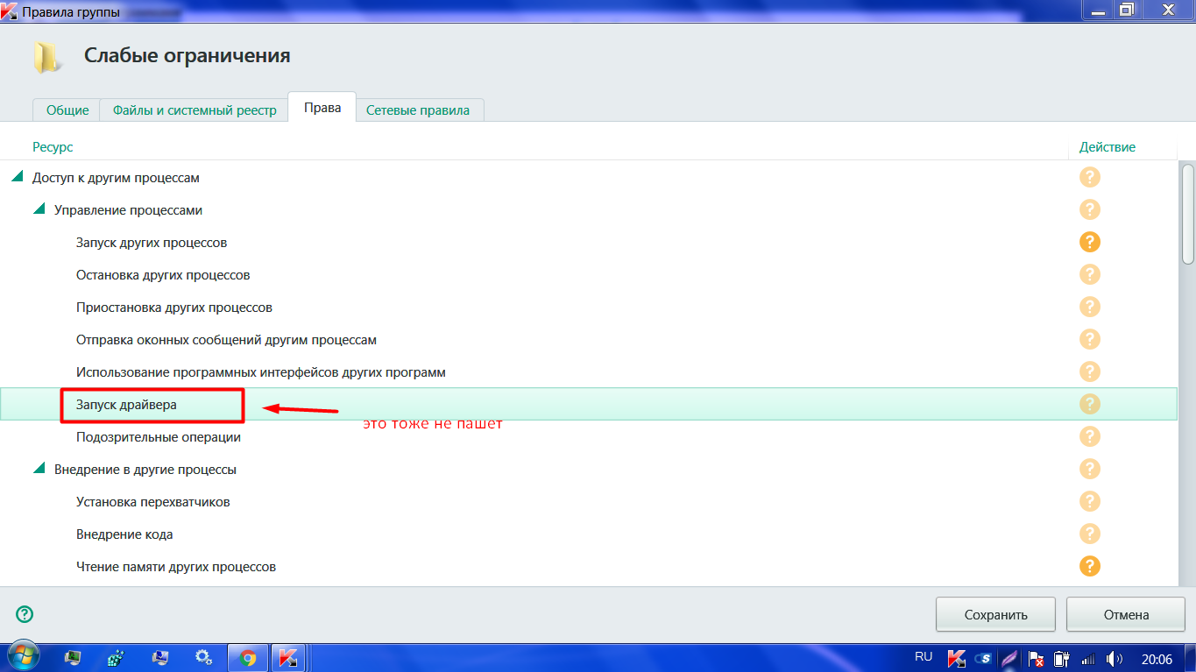Image resolution: width=1196 pixels, height=672 pixels.
Task: Open the Windows Start menu
Action: coord(24,657)
